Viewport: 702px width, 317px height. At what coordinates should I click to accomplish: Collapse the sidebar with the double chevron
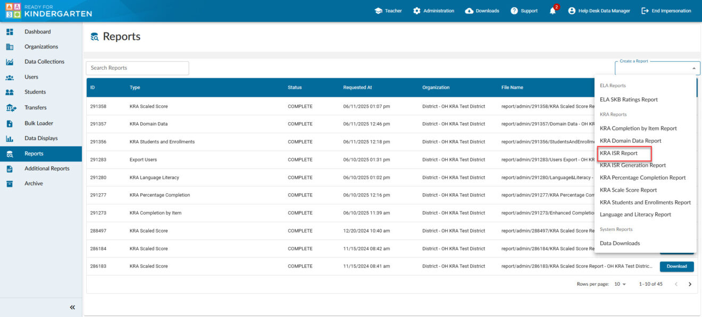click(x=72, y=307)
